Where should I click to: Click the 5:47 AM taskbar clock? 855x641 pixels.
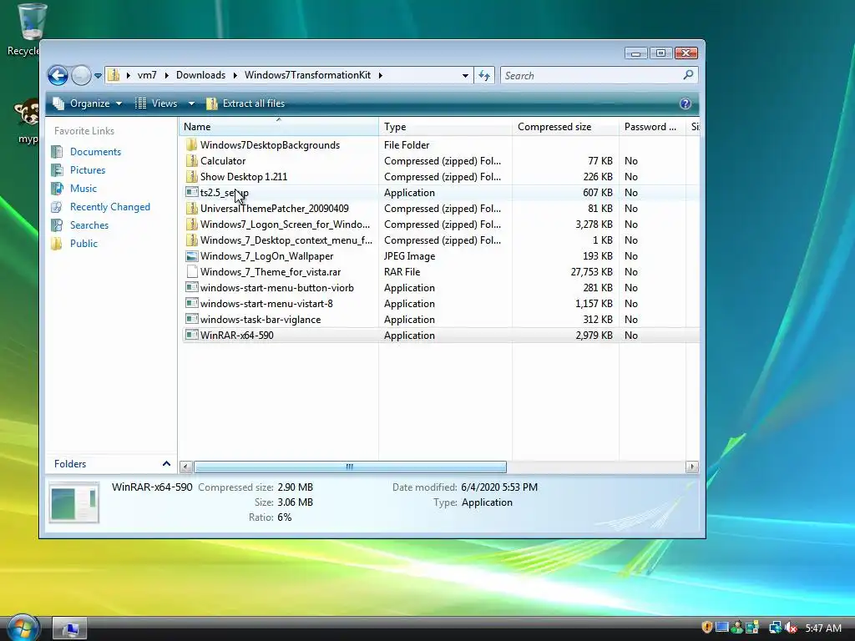(x=823, y=628)
